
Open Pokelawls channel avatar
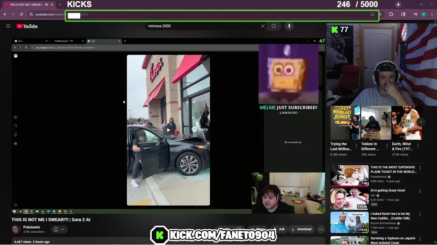[16, 229]
